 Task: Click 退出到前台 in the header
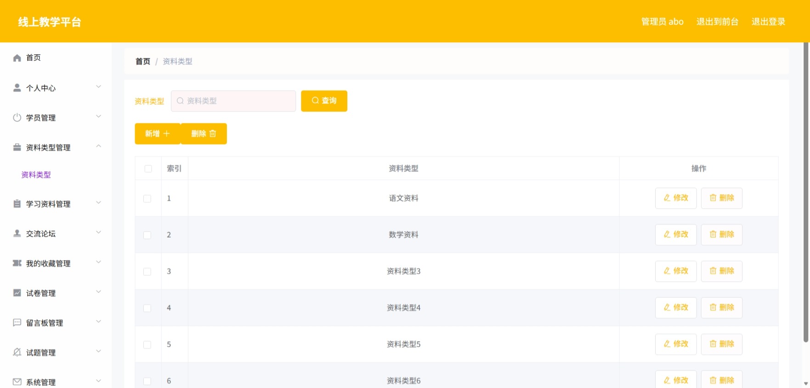717,22
